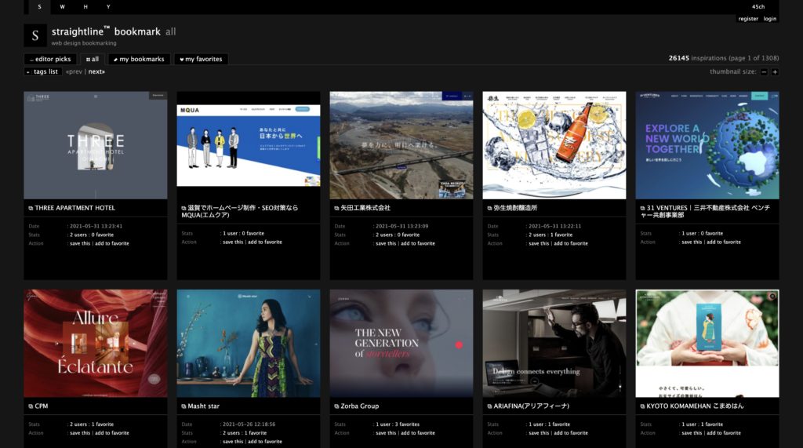Image resolution: width=803 pixels, height=448 pixels.
Task: Click the THREE APARTMENT HOTEL title link
Action: click(x=74, y=208)
